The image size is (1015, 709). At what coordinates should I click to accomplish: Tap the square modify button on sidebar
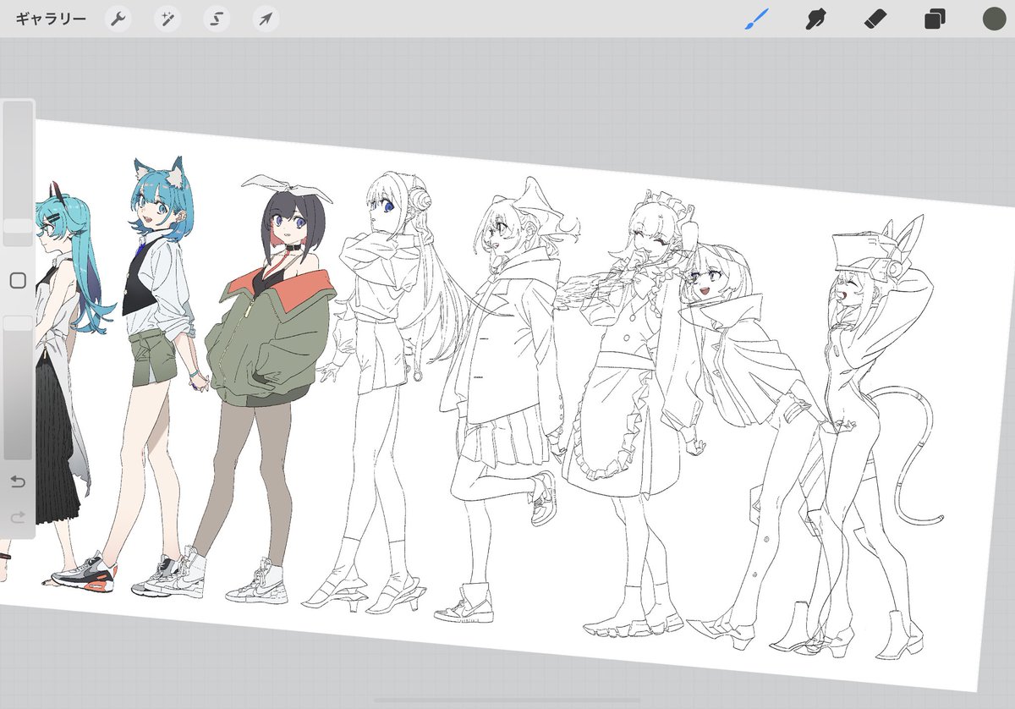click(18, 280)
